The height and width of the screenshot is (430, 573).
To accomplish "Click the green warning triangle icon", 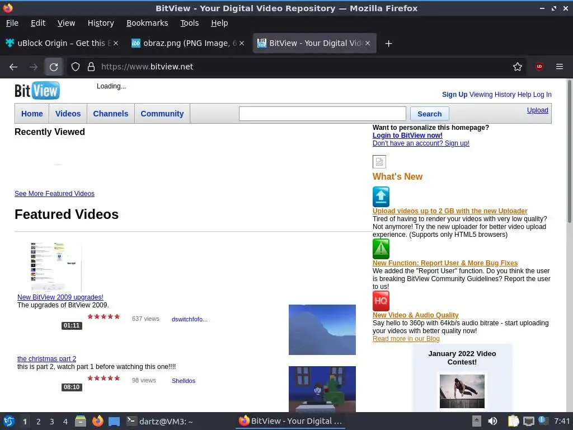I will tap(381, 249).
